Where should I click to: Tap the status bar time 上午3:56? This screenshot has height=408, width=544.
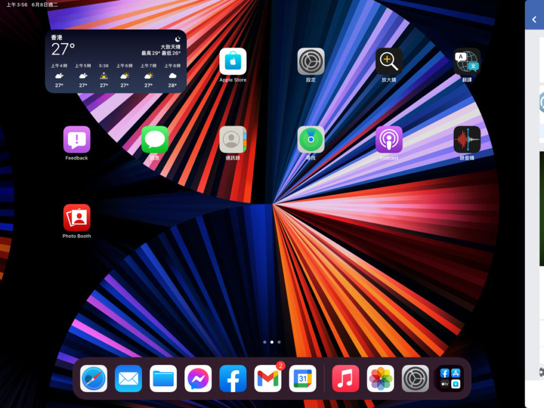(17, 5)
